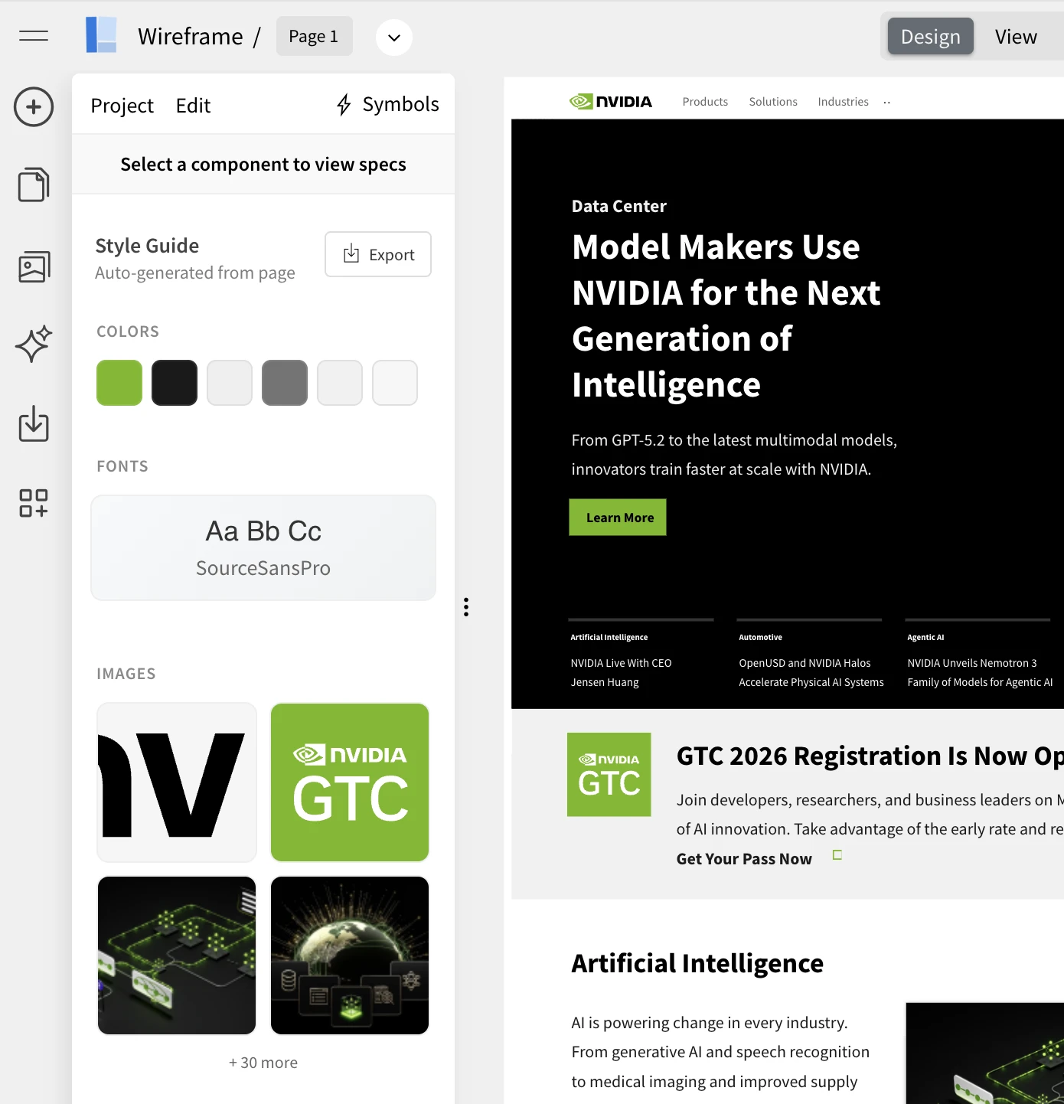
Task: Click the SourceSansPro font card
Action: tap(263, 547)
